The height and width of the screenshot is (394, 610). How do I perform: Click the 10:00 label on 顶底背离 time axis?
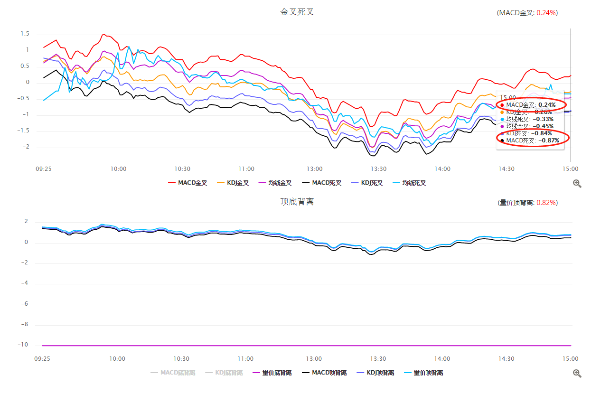click(117, 359)
